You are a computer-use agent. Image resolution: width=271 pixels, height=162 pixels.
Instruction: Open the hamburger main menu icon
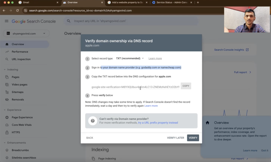pyautogui.click(x=7, y=21)
